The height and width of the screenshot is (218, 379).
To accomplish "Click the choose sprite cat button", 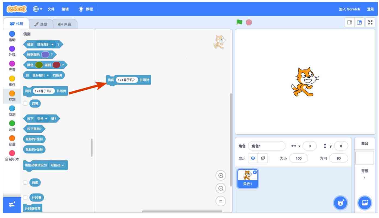I will pyautogui.click(x=340, y=203).
